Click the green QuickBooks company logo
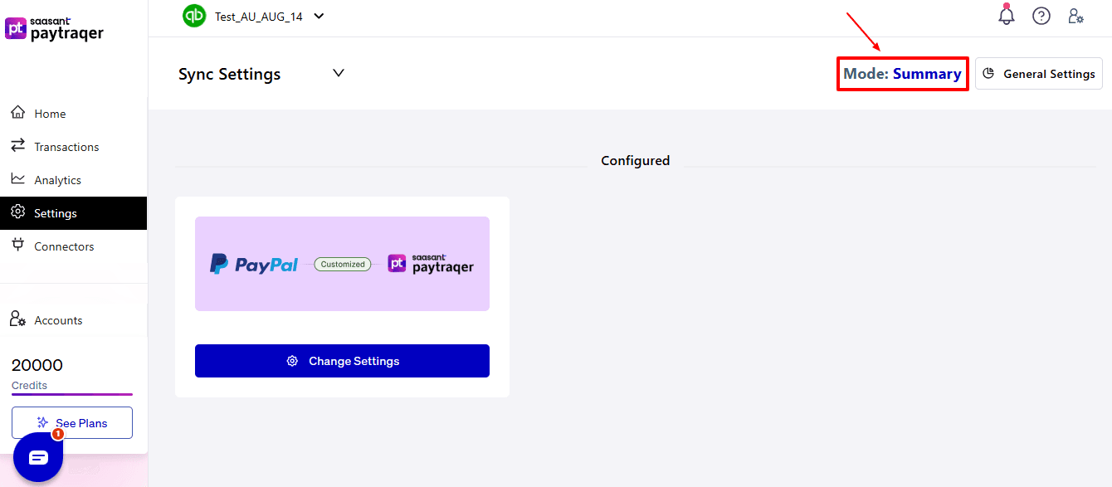Screen dimensions: 1112x487 click(x=194, y=16)
